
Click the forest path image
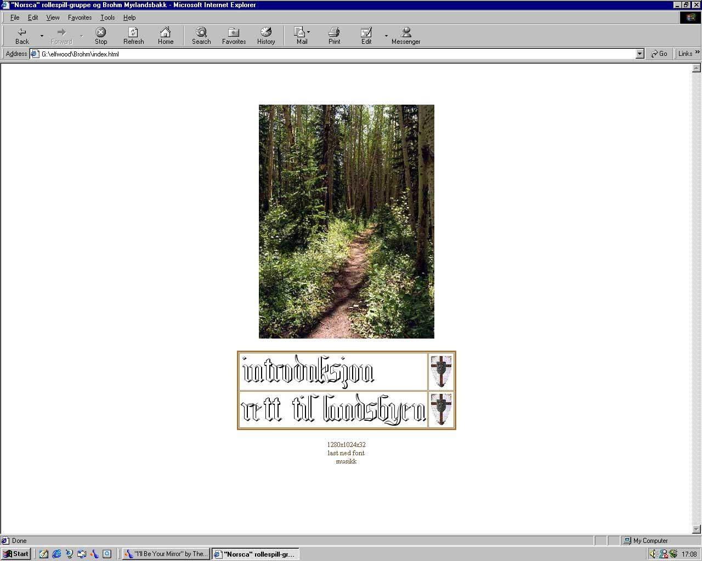[x=346, y=221]
